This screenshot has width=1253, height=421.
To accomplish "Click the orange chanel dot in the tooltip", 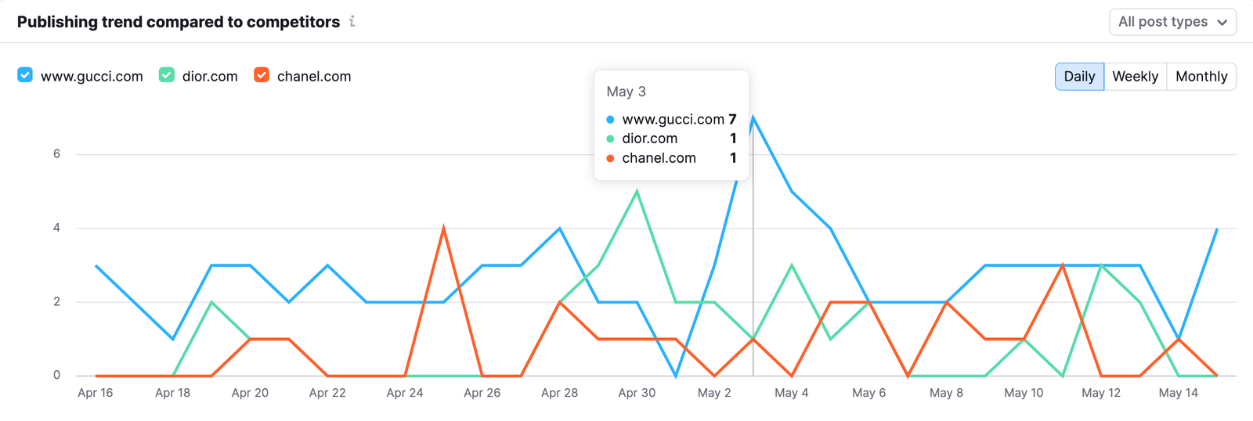I will (x=610, y=158).
